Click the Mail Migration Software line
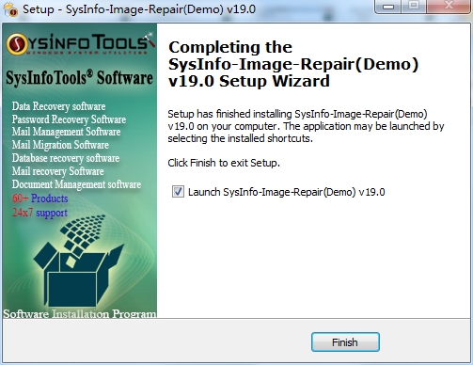The image size is (473, 365). pyautogui.click(x=60, y=145)
